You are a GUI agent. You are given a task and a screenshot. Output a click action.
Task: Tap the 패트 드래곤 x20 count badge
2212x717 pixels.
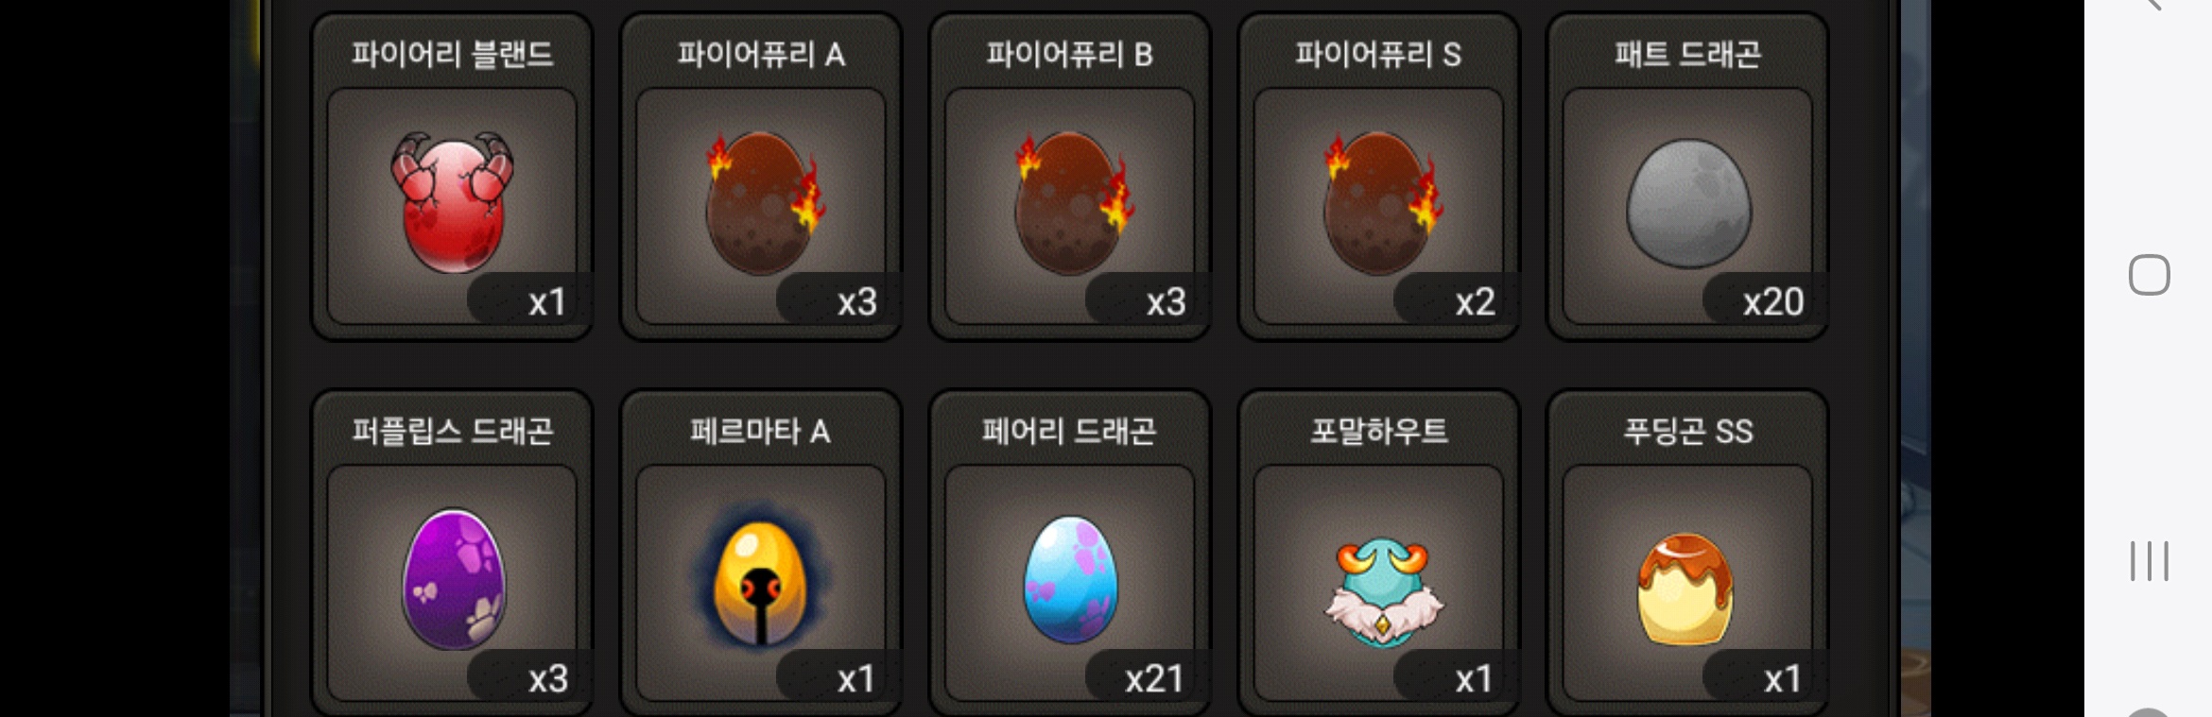tap(1765, 301)
